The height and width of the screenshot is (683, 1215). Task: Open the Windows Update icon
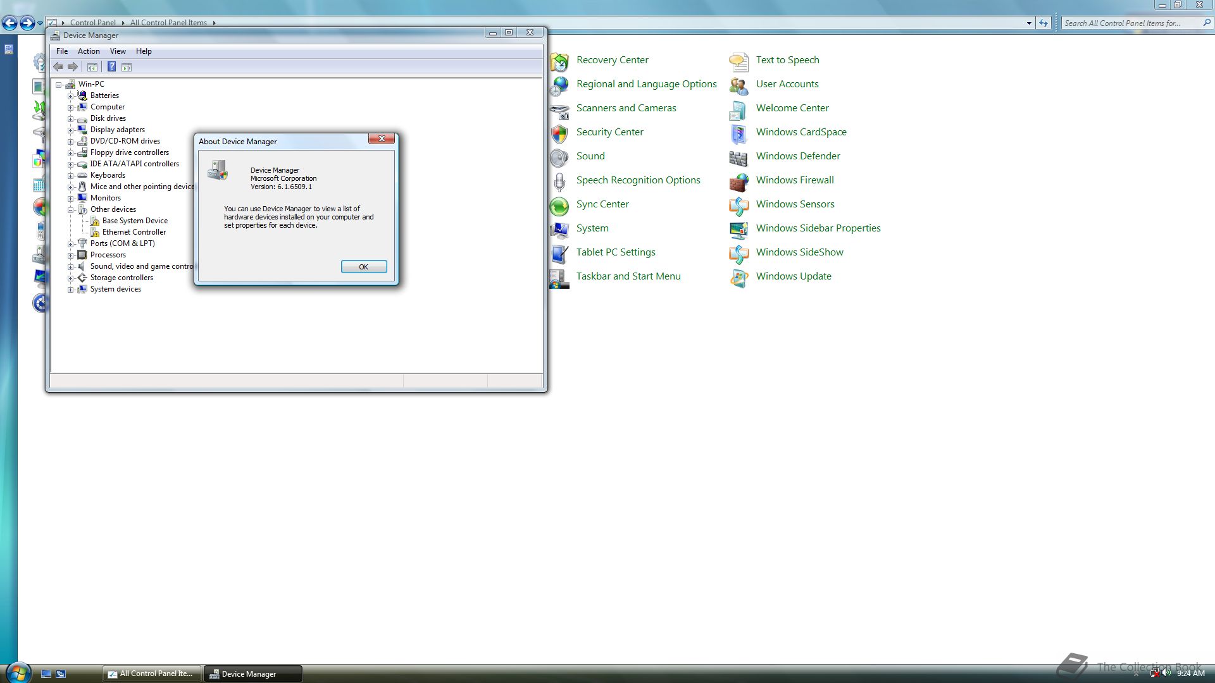pyautogui.click(x=738, y=278)
